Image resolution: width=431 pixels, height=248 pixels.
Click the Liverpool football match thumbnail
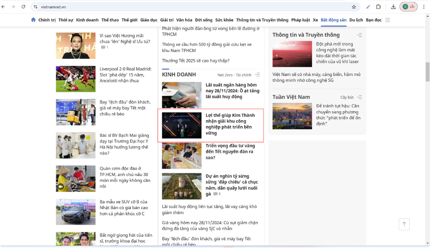point(76,79)
